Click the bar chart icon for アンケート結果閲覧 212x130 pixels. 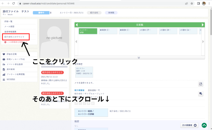pos(4,74)
